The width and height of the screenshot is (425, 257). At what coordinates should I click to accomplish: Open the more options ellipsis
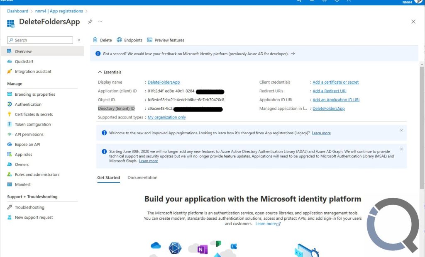tap(100, 22)
